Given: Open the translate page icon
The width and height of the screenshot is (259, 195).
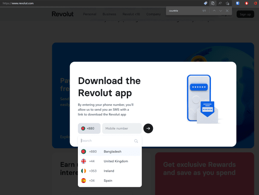Looking at the screenshot, I should pyautogui.click(x=213, y=3).
